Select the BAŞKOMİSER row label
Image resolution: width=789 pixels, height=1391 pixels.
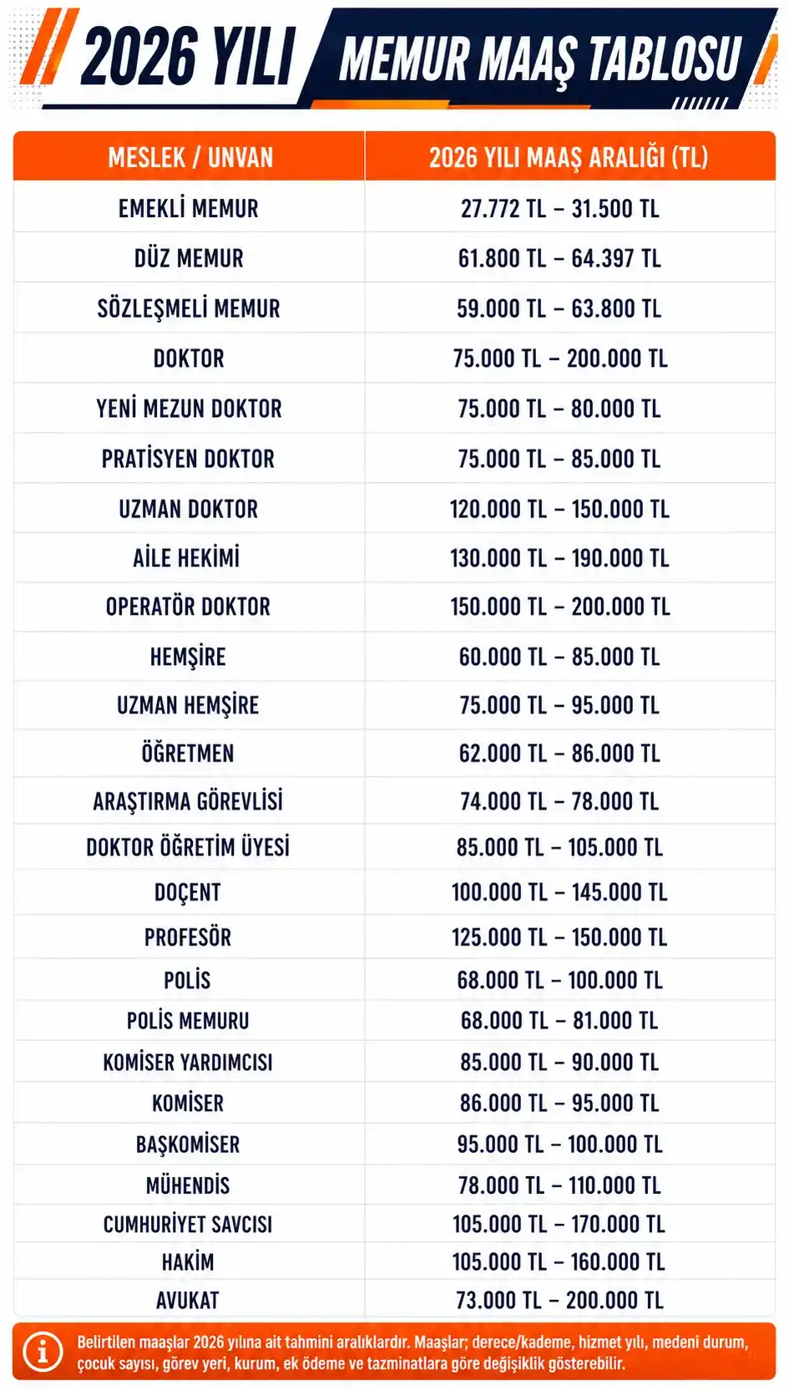[188, 1145]
